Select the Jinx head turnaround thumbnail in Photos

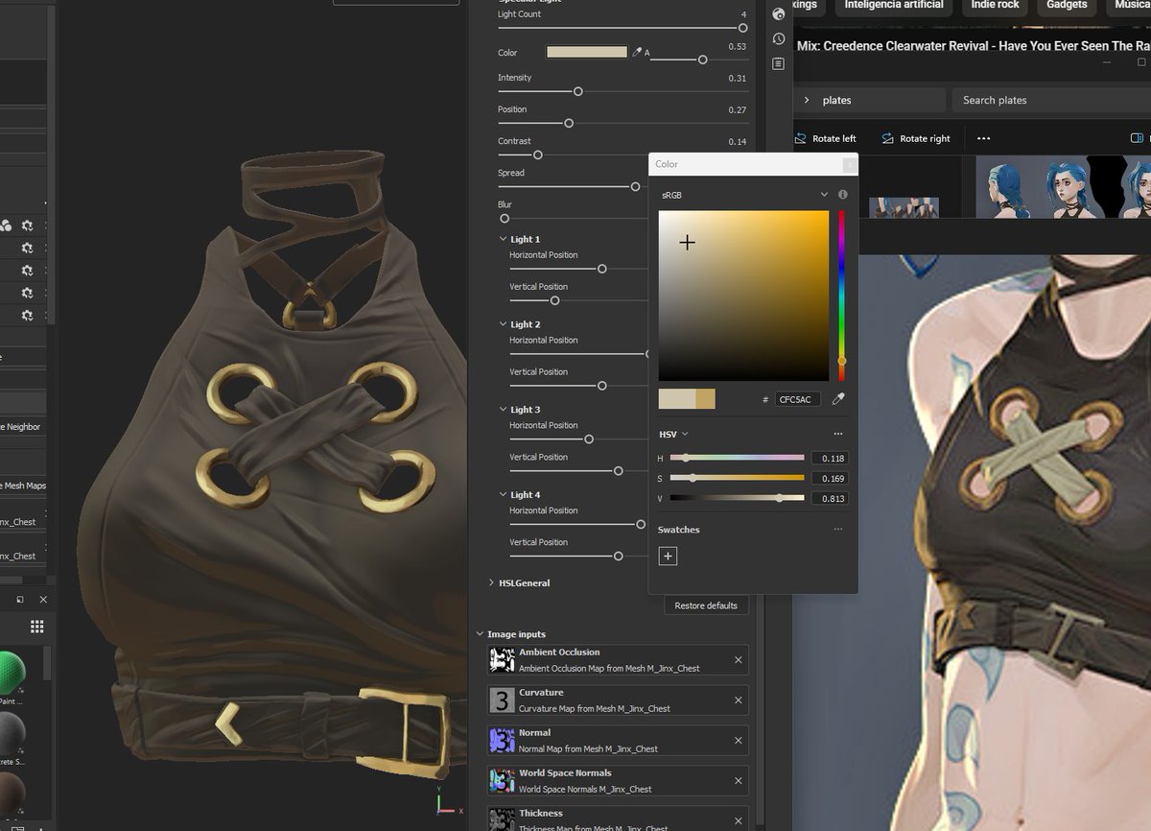coord(1064,188)
